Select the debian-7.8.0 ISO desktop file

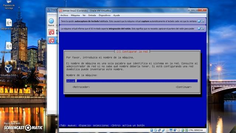[8, 47]
